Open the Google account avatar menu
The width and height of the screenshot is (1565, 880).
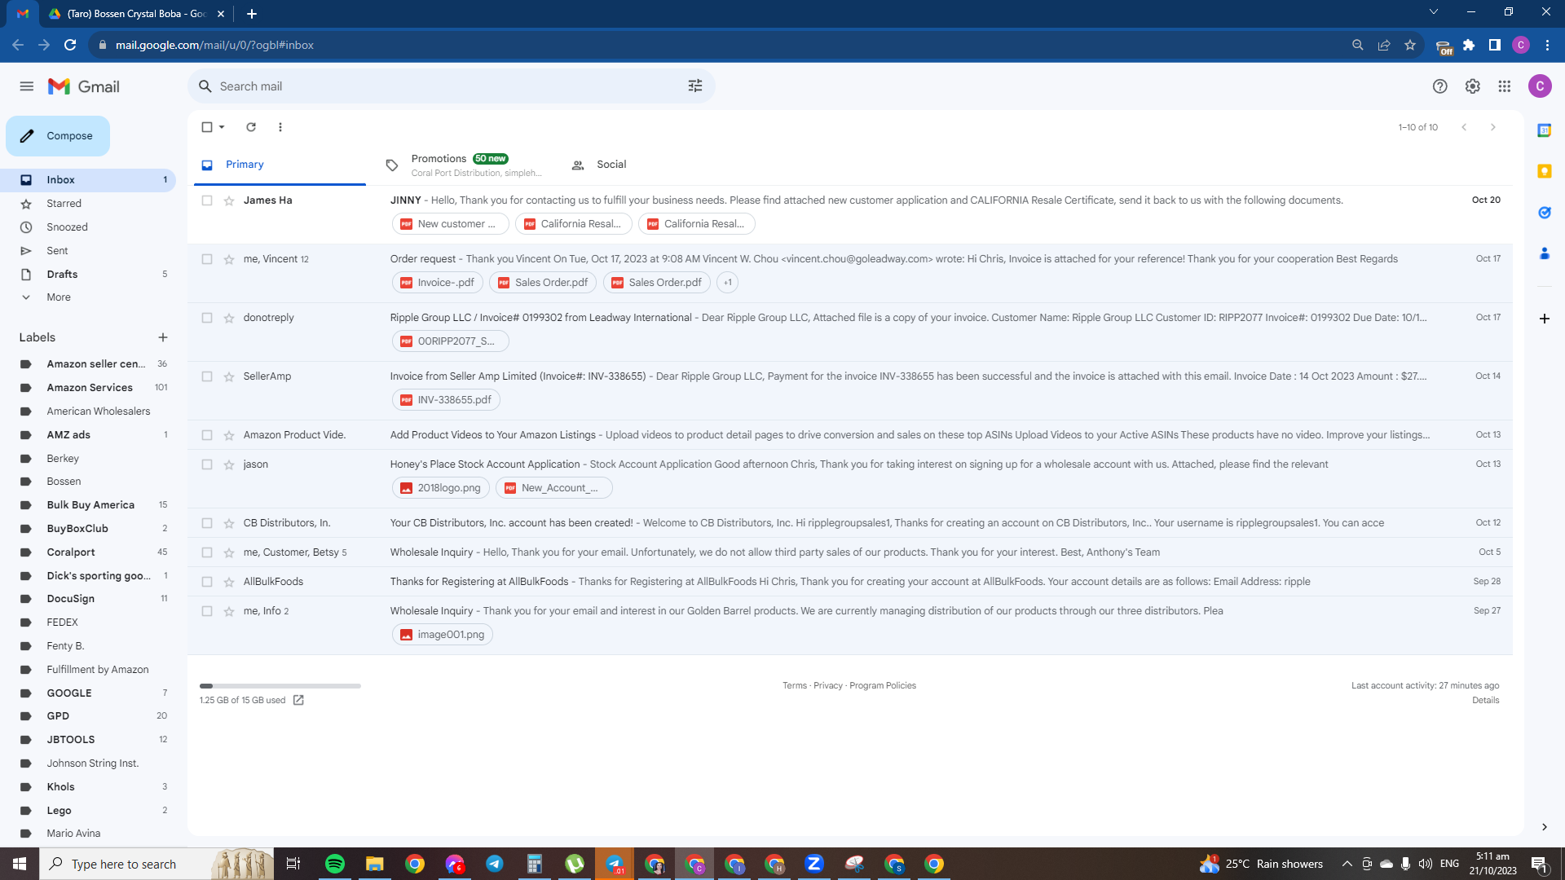click(1540, 86)
